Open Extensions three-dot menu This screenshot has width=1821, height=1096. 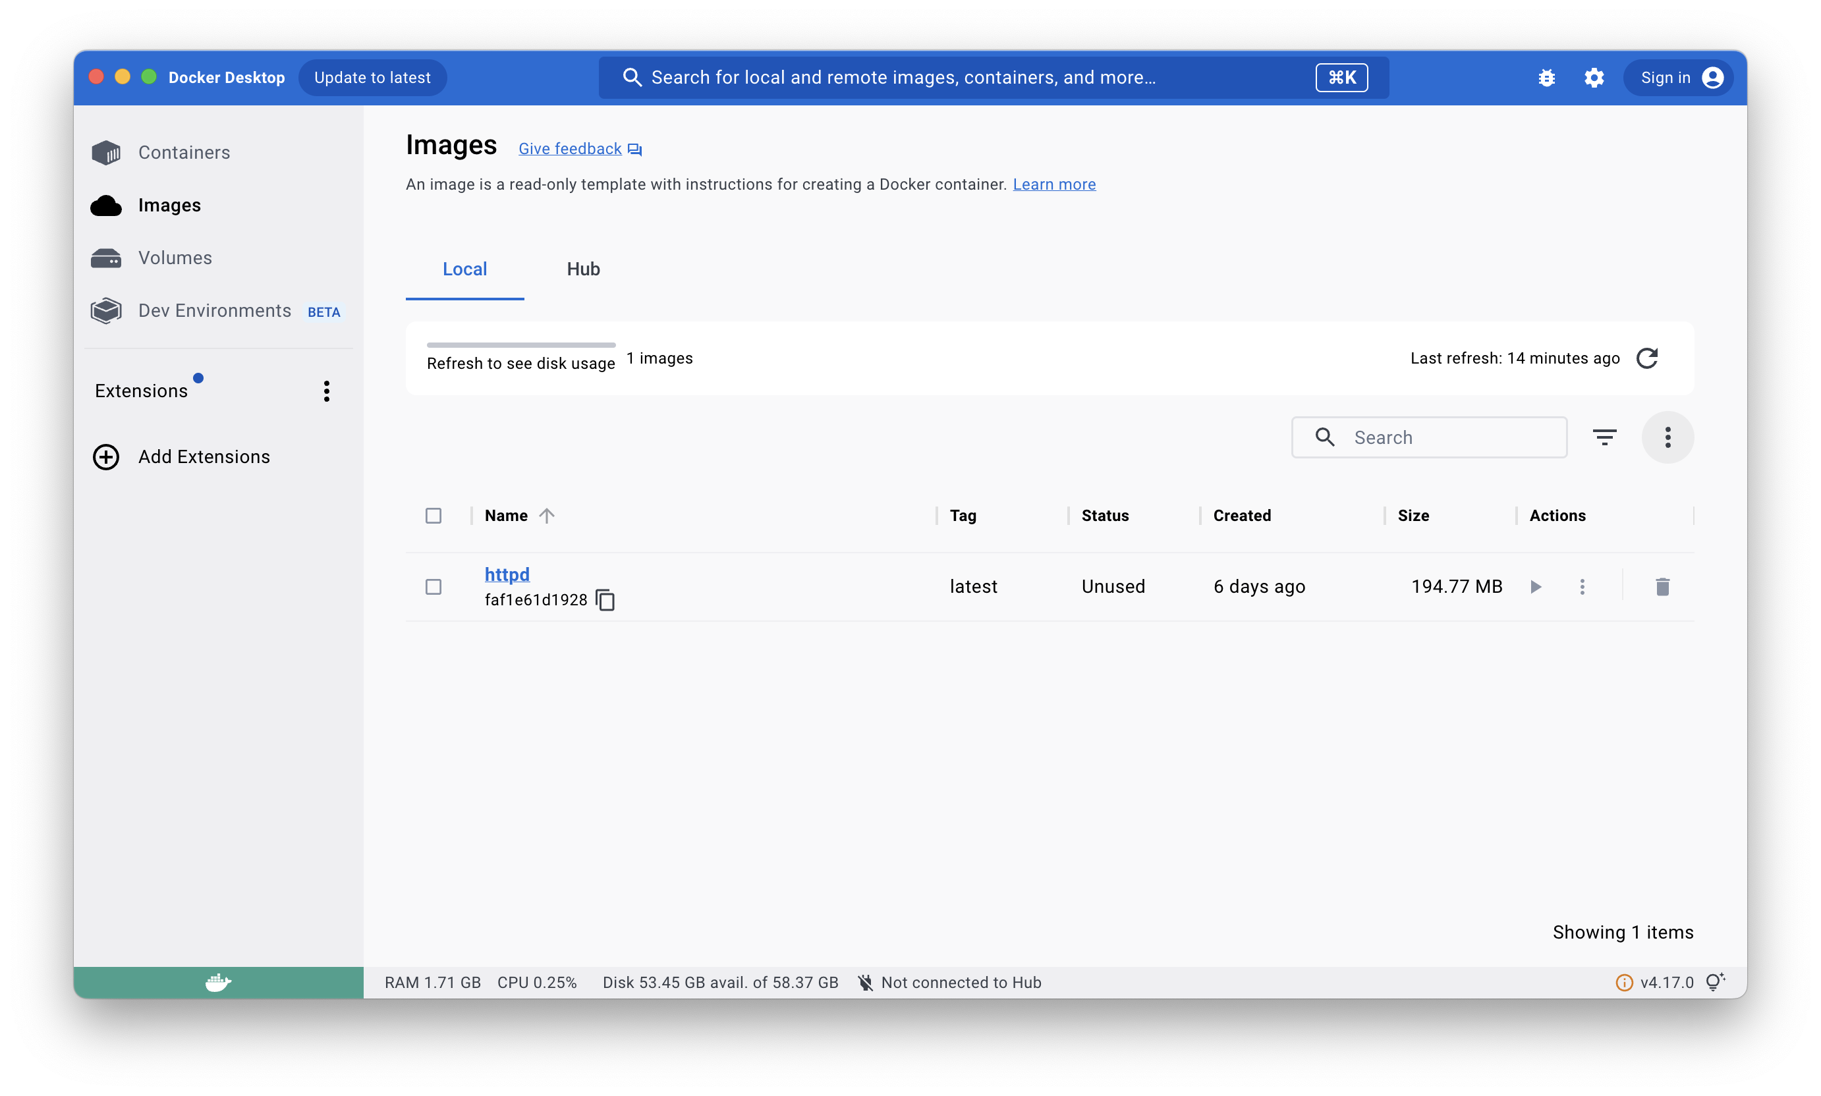pos(327,391)
